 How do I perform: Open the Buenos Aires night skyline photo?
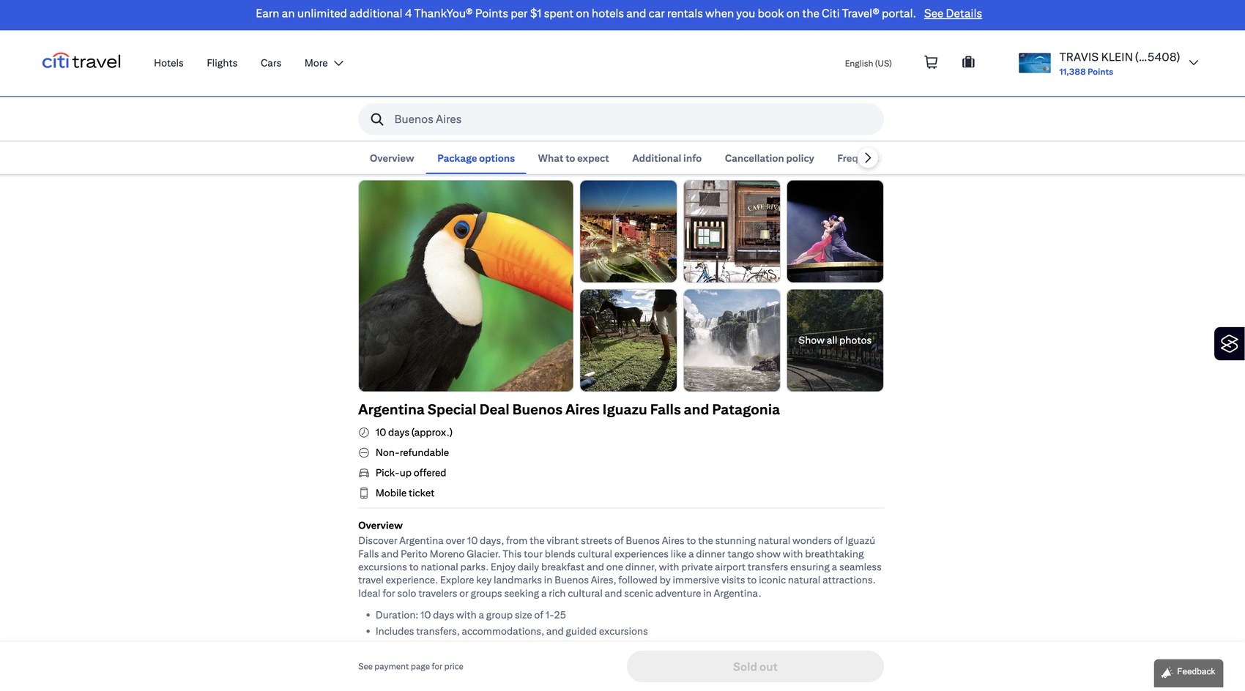(x=628, y=231)
